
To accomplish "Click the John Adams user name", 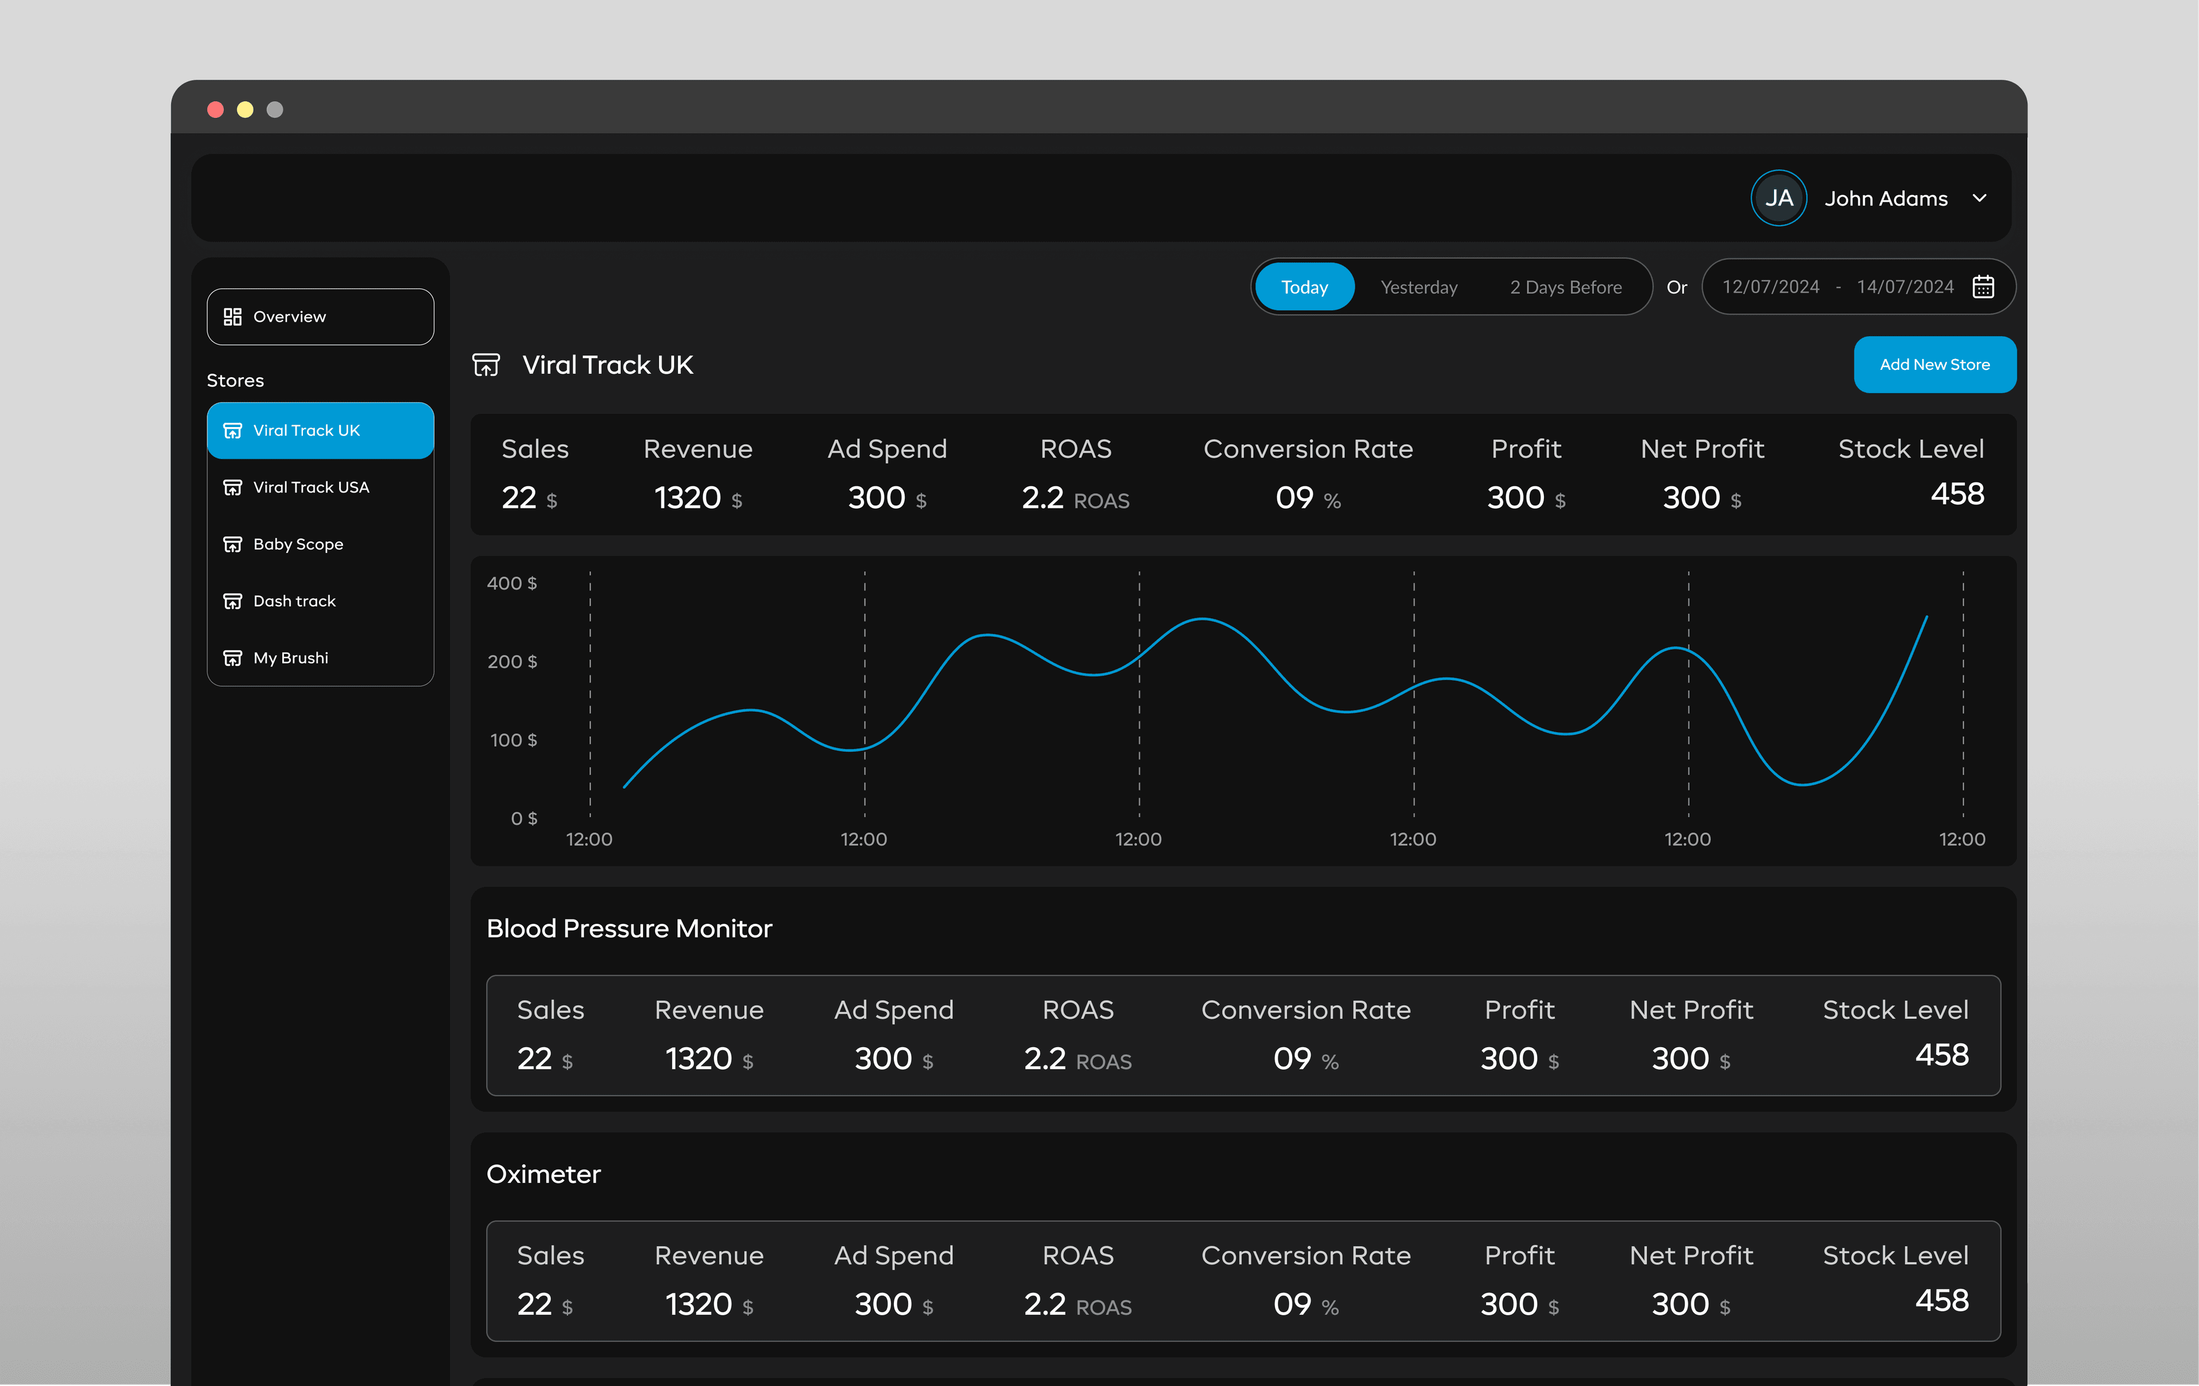I will point(1886,198).
